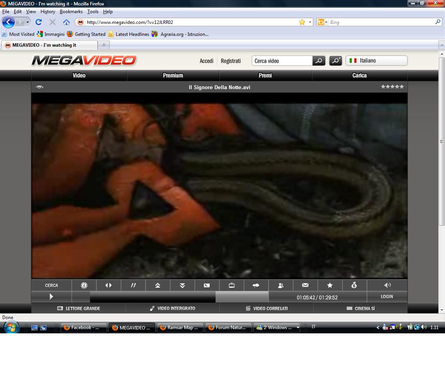Click the money bag icon in player bar
Image resolution: width=445 pixels, height=370 pixels.
[x=354, y=286]
